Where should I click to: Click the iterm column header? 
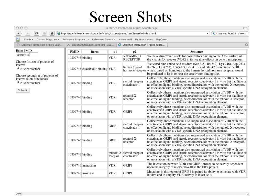pos(95,52)
